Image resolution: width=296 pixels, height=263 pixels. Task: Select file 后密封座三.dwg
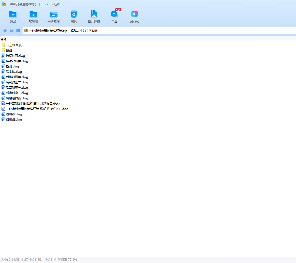tap(15, 87)
